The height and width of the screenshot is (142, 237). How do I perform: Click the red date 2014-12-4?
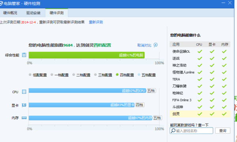click(28, 22)
